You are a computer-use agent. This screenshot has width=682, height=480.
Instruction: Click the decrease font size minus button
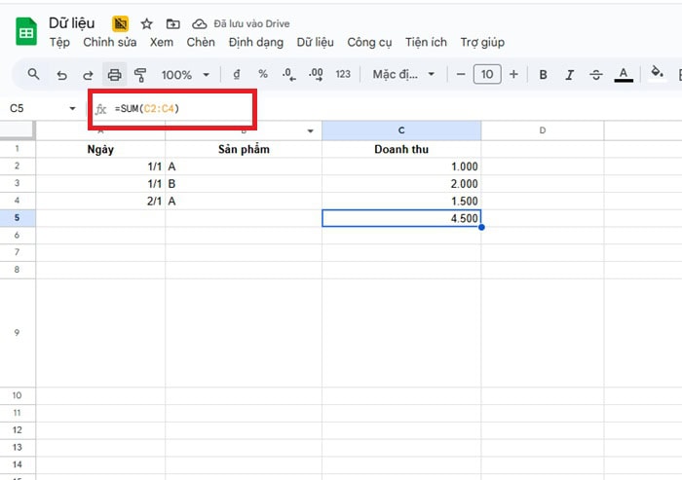click(460, 74)
